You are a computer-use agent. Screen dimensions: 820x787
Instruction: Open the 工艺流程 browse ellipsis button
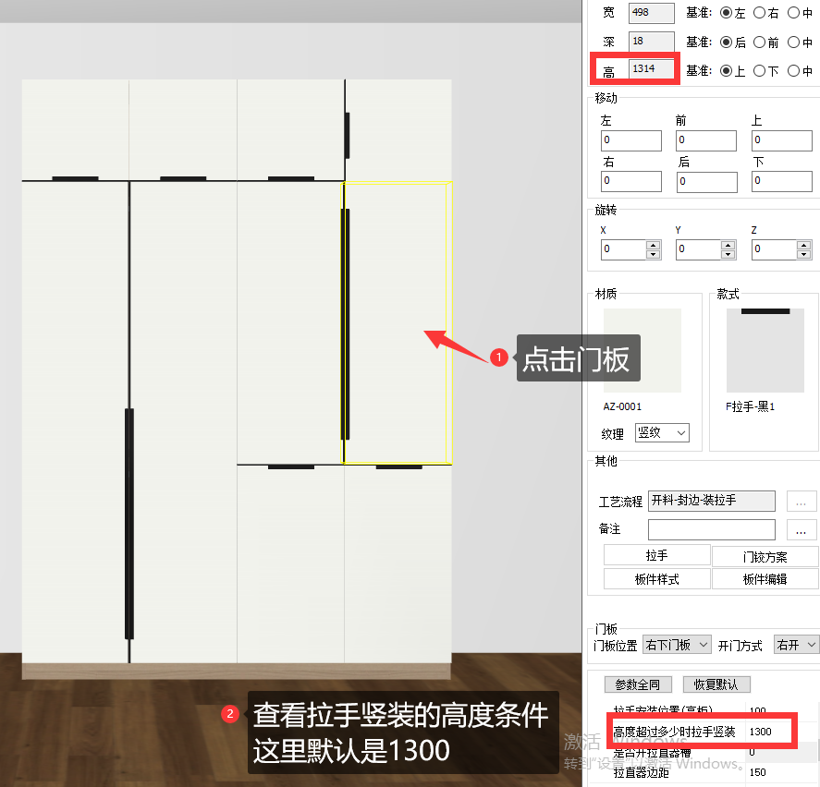(802, 502)
